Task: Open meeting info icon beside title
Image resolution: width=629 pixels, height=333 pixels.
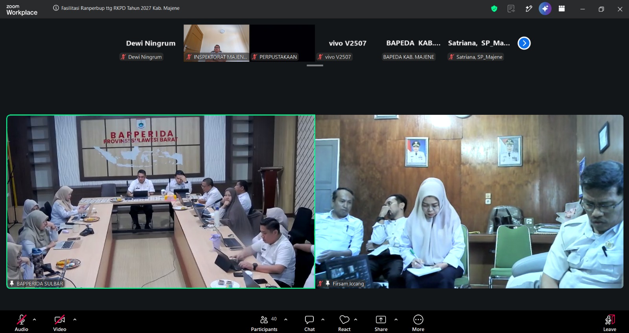Action: pyautogui.click(x=56, y=8)
